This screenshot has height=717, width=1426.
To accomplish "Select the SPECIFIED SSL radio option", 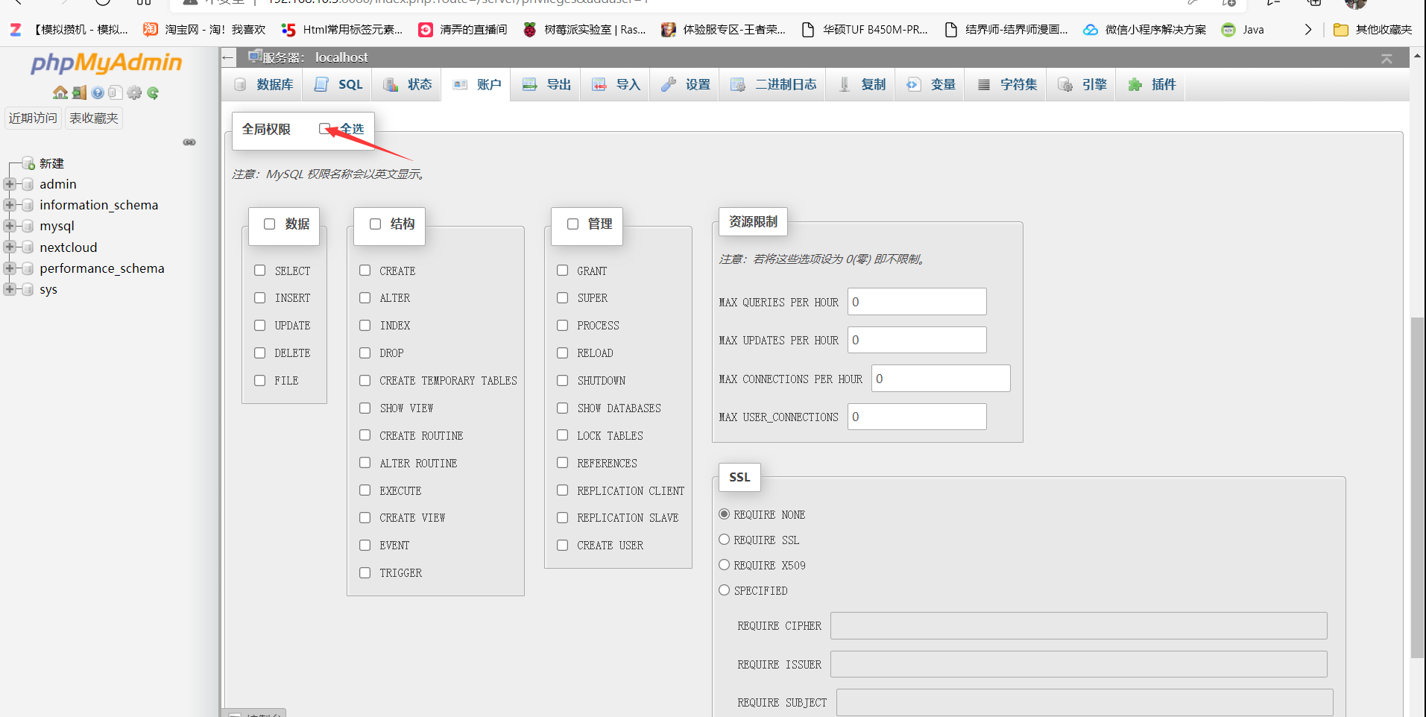I will [x=724, y=590].
